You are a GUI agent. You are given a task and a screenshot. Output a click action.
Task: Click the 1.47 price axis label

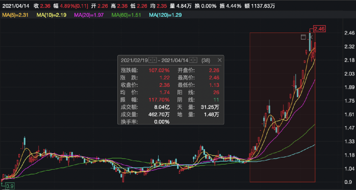(350, 128)
